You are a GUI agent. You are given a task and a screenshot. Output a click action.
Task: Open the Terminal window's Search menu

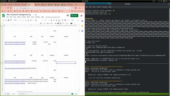pos(99,7)
